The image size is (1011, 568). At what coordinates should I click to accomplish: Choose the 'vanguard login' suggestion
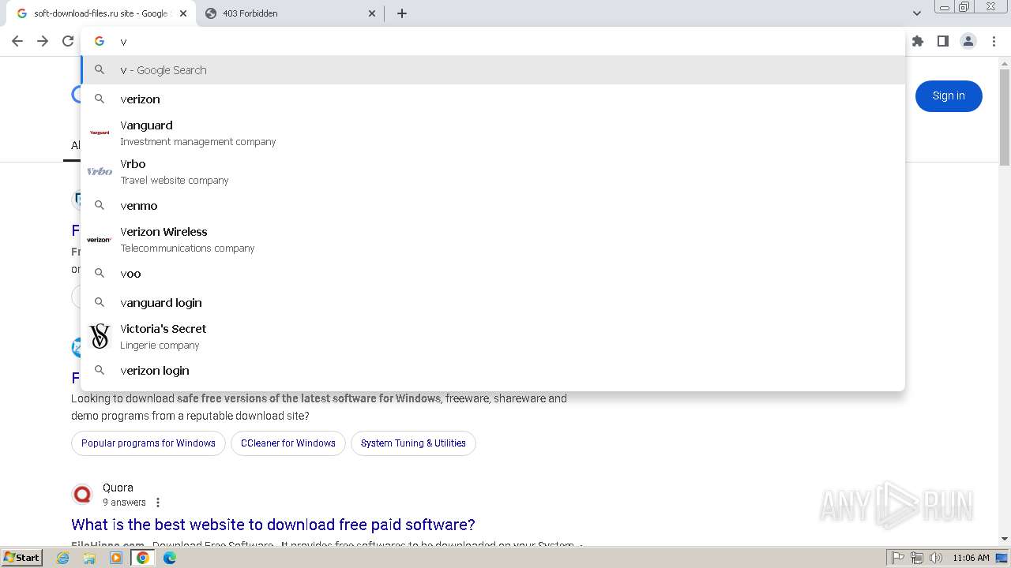pyautogui.click(x=493, y=302)
